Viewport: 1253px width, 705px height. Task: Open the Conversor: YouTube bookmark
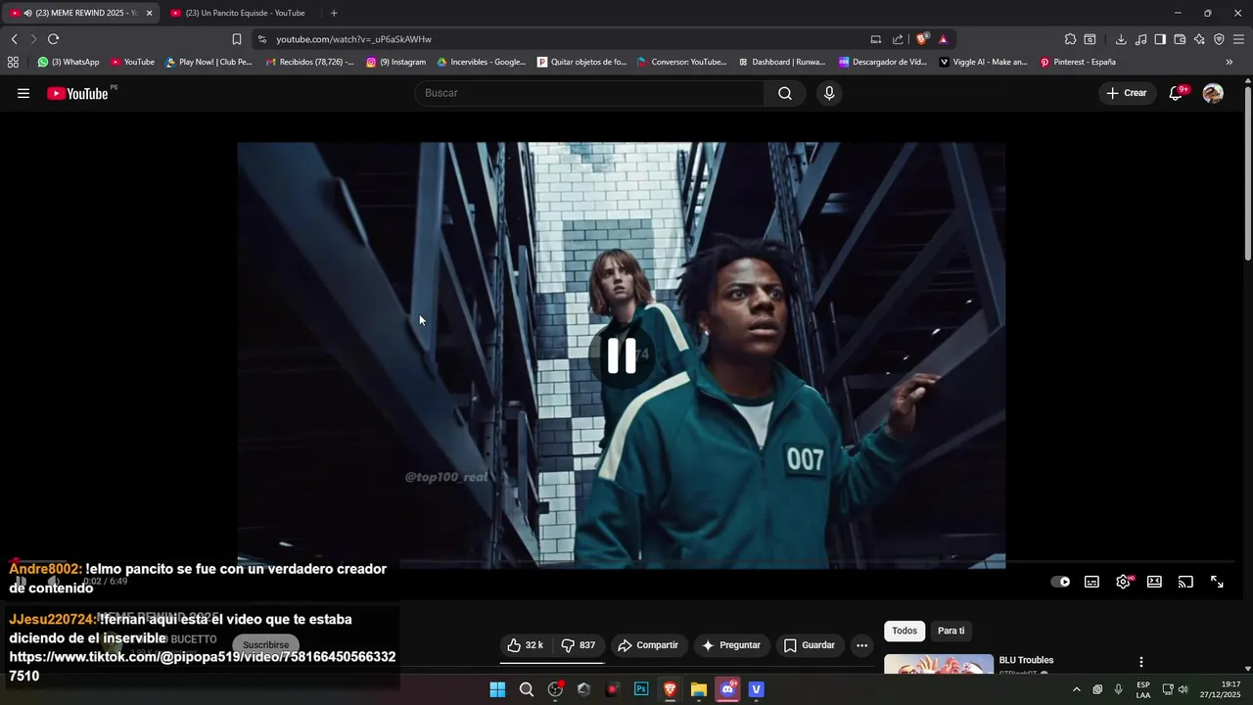click(x=681, y=62)
